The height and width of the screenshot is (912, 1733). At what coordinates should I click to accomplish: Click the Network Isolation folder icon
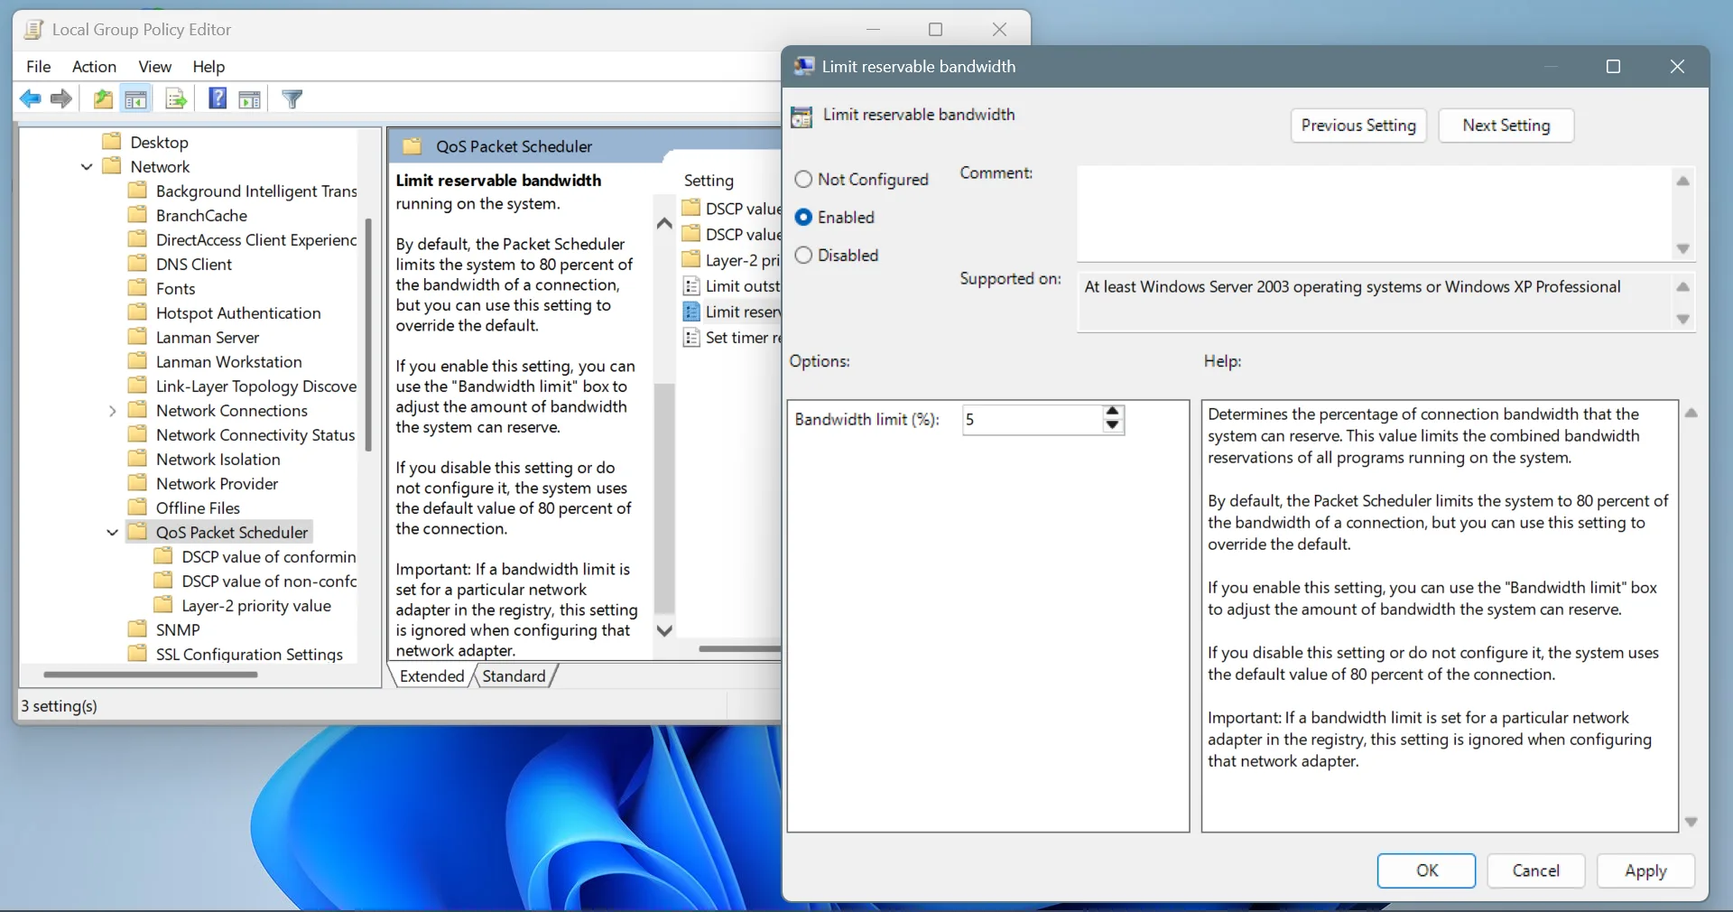tap(137, 459)
